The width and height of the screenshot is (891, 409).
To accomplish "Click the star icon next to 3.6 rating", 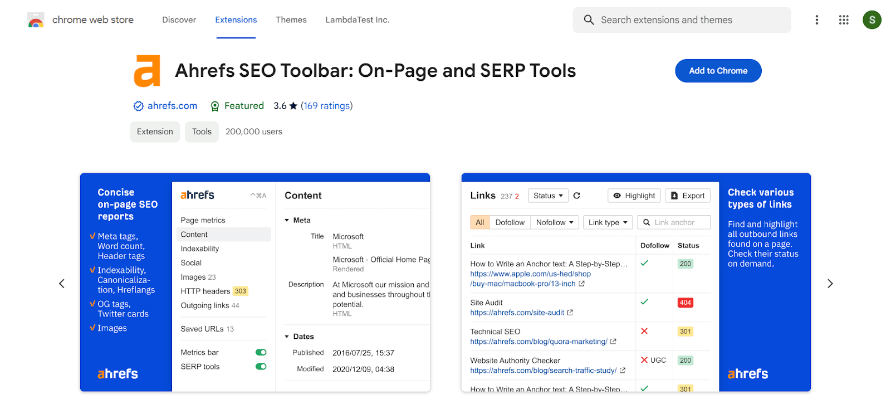I will (x=293, y=106).
